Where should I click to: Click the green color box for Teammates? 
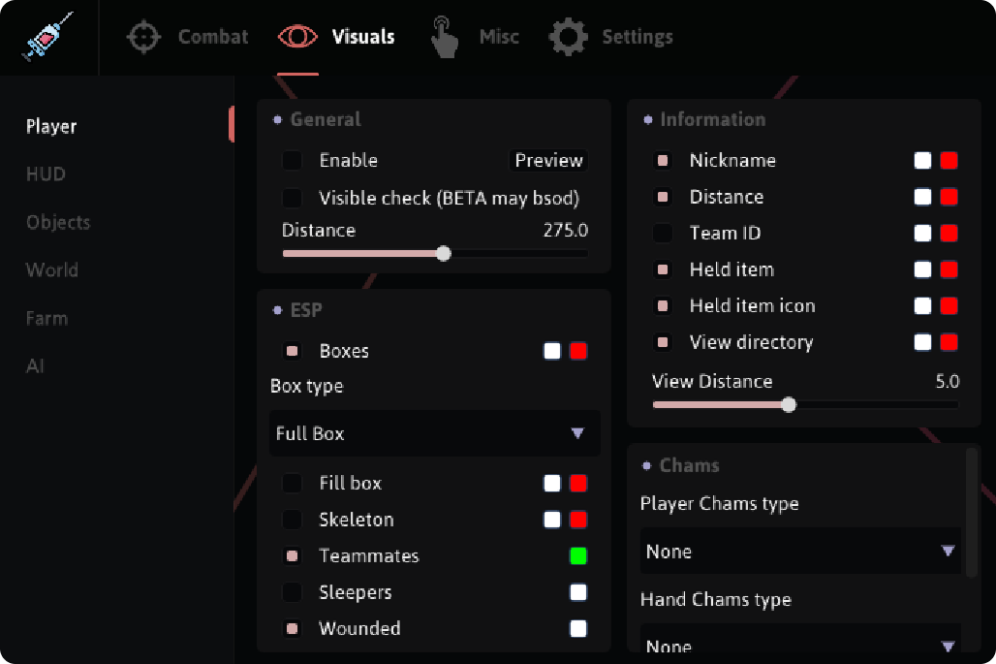point(578,555)
